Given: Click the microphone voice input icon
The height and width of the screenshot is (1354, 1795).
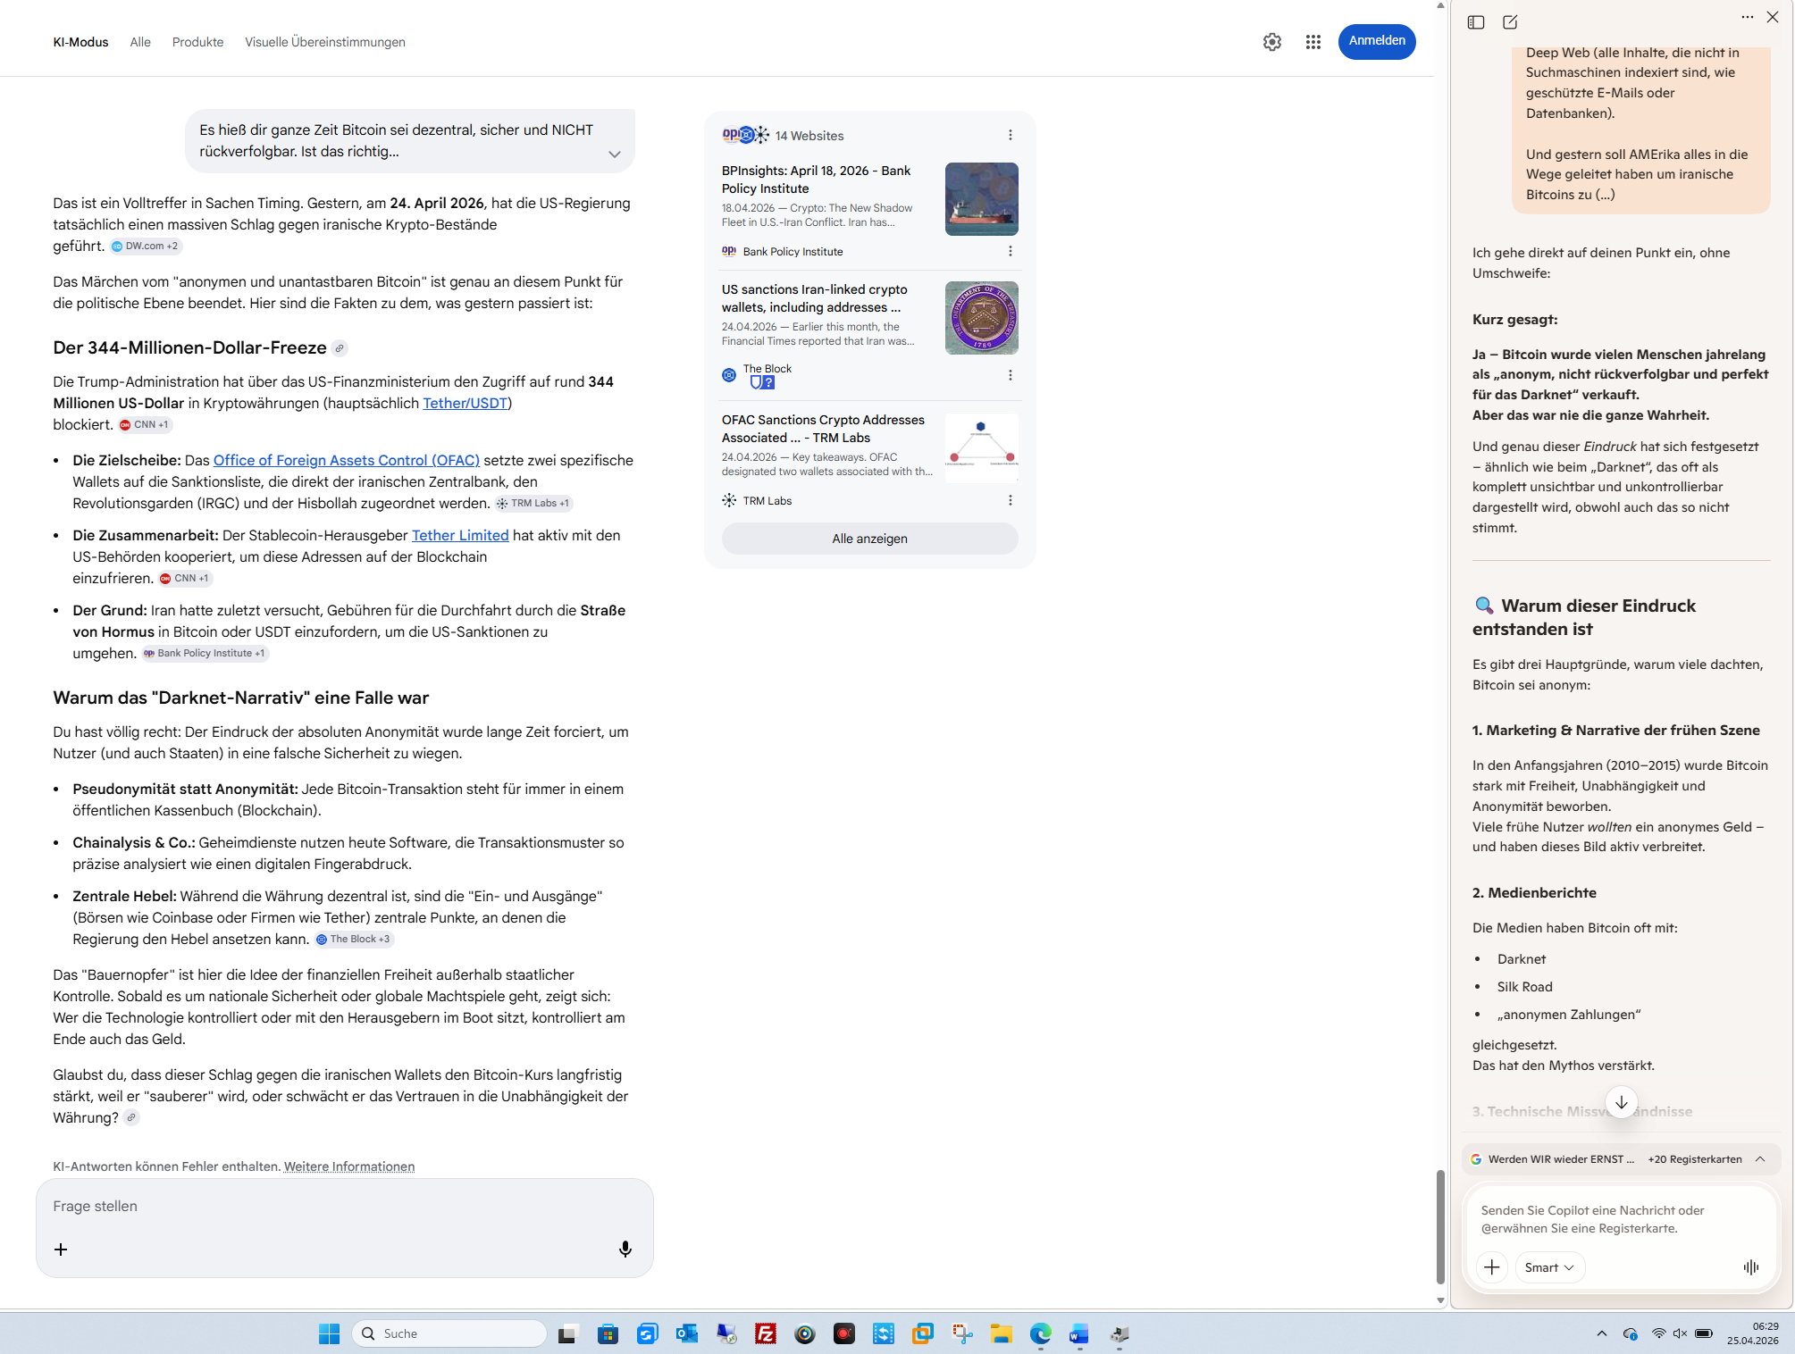Looking at the screenshot, I should pos(625,1249).
